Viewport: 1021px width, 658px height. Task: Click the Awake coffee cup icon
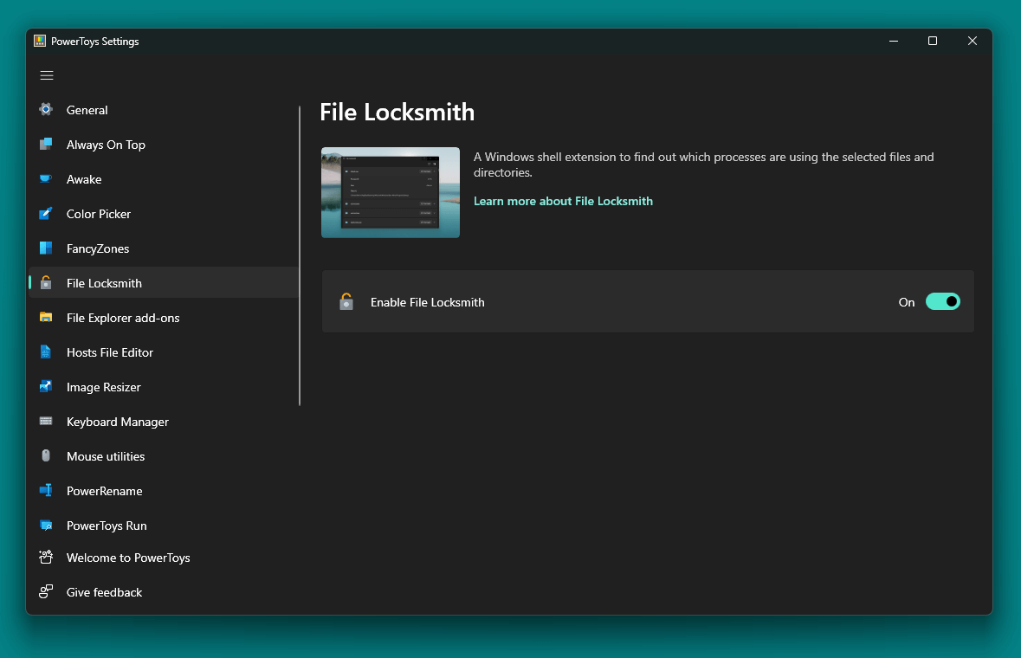tap(46, 178)
